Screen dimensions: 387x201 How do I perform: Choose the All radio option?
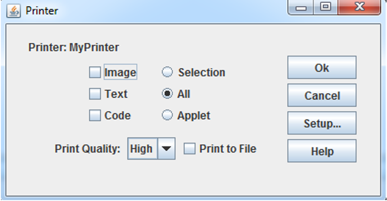click(167, 94)
